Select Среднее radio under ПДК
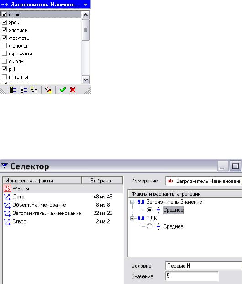This screenshot has width=242, height=284. 149,226
